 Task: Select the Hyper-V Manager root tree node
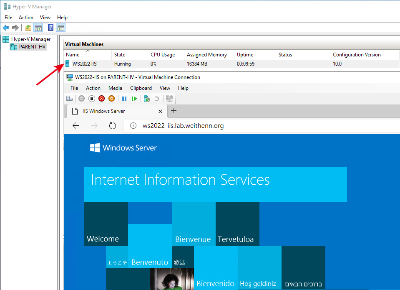pyautogui.click(x=31, y=39)
